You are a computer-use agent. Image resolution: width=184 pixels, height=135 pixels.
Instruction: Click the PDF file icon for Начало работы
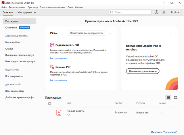[x=59, y=113]
